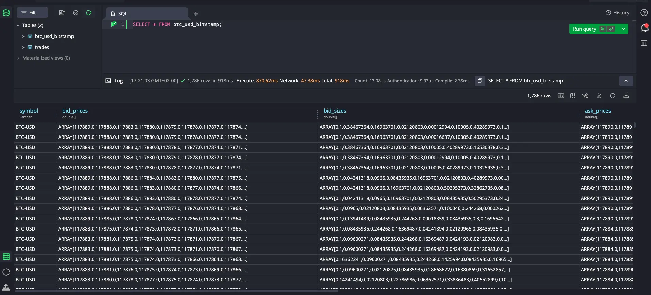Run the query using the gutter play icon

114,24
